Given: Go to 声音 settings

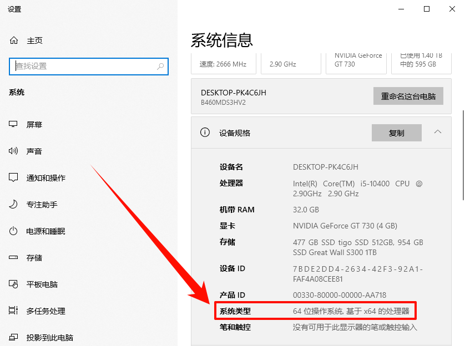Looking at the screenshot, I should [34, 151].
